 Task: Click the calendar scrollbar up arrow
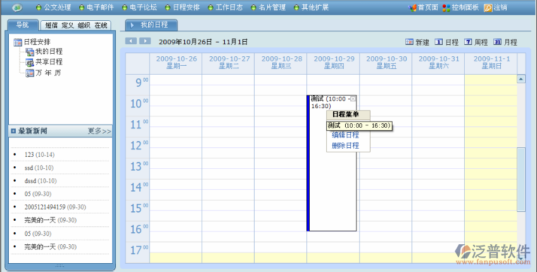521,79
